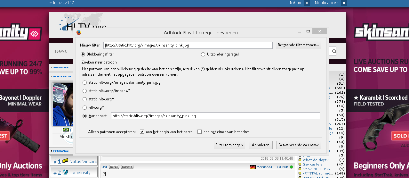Open post #3 permalink number
This screenshot has height=178, width=409.
(x=104, y=167)
